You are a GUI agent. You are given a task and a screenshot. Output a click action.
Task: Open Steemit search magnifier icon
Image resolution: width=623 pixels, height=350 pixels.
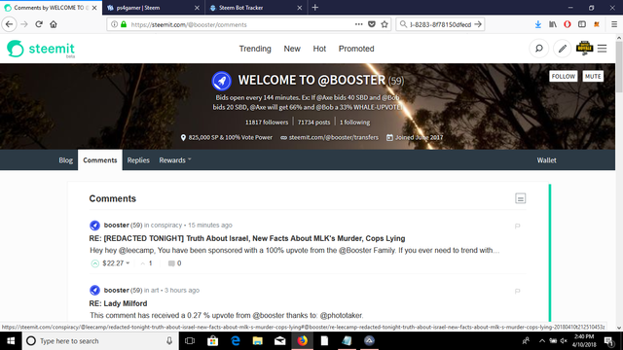point(538,49)
